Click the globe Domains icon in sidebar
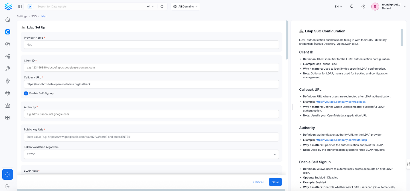 click(x=8, y=93)
